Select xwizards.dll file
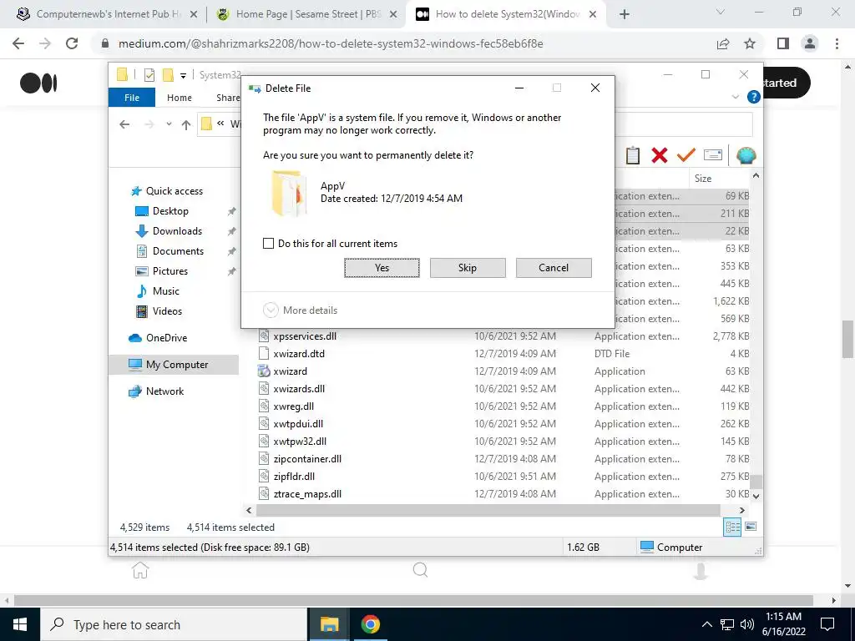This screenshot has height=641, width=855. (x=299, y=389)
